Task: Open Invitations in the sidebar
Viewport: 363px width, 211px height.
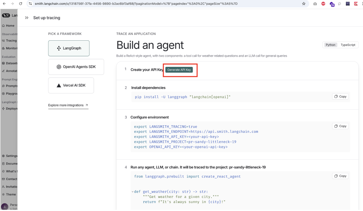Action: (9, 187)
